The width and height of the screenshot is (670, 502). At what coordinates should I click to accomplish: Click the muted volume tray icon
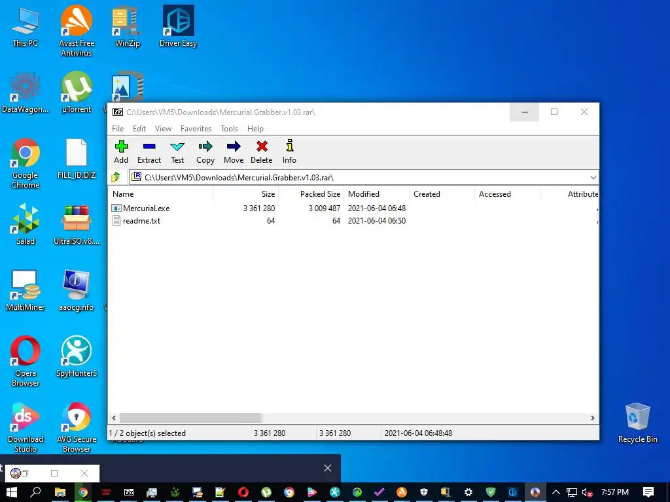click(587, 492)
